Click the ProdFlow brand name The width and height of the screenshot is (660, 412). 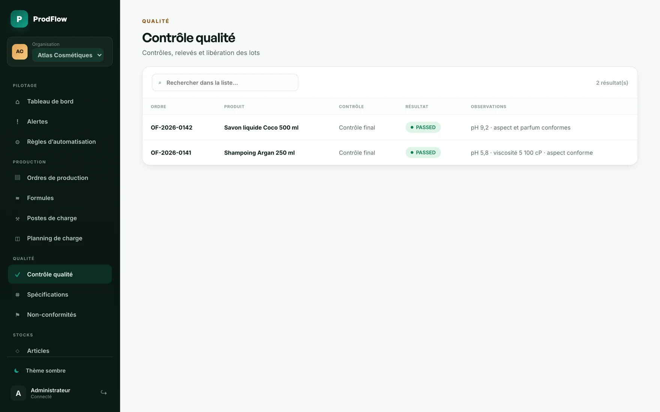(x=50, y=19)
